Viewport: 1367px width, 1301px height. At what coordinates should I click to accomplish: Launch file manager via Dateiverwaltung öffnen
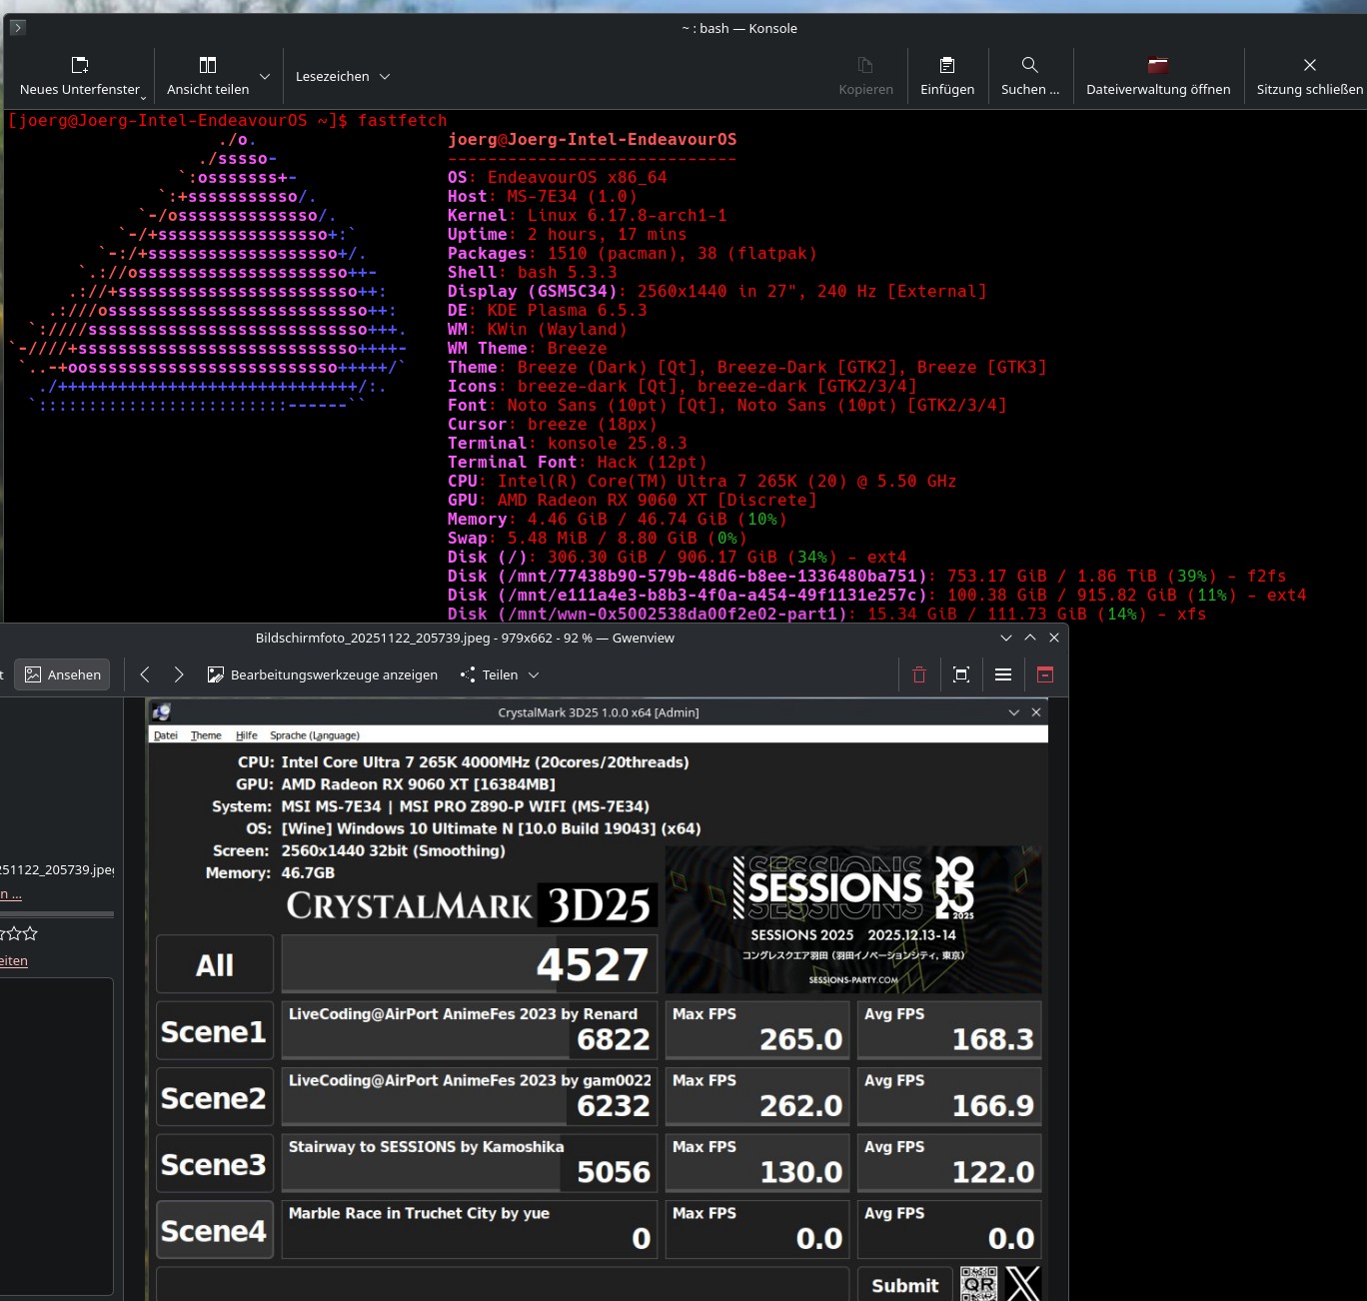click(x=1158, y=77)
